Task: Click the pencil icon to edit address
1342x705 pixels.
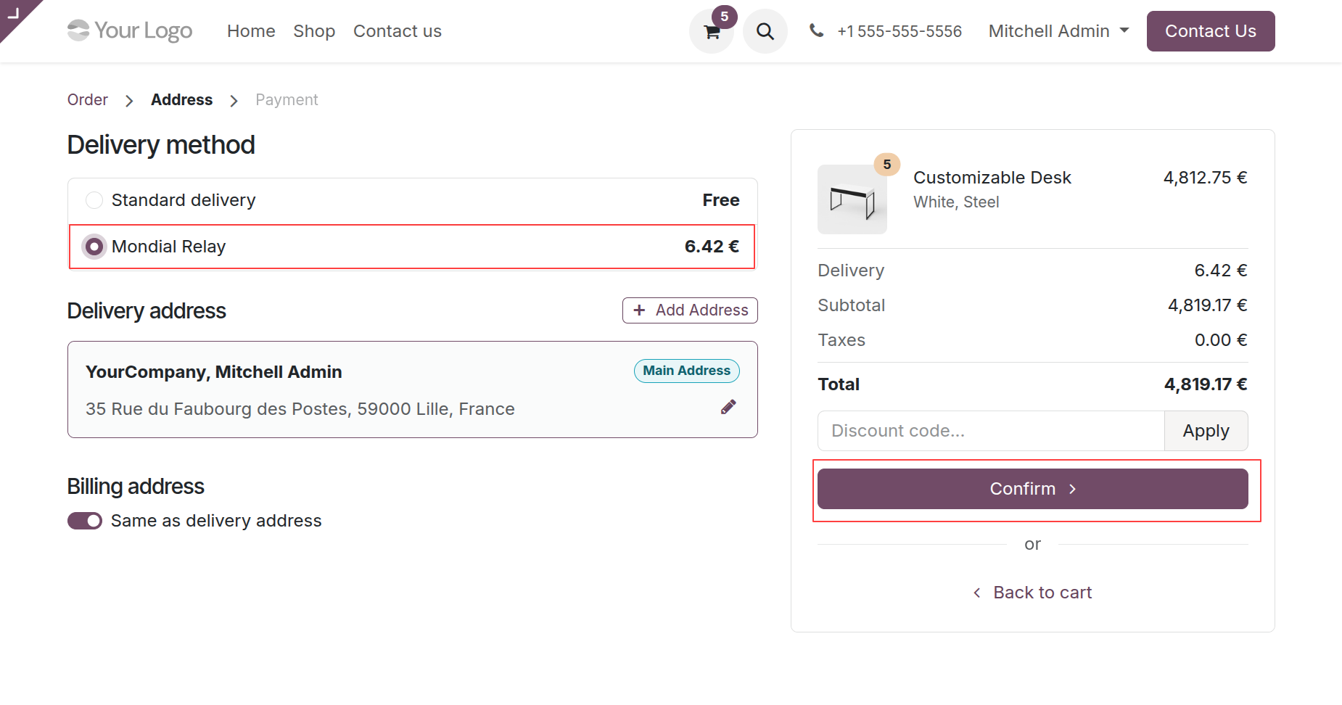Action: point(728,407)
